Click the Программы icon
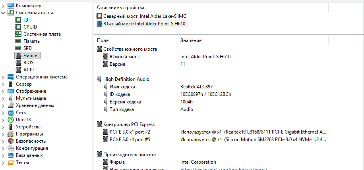Image resolution: width=364 pixels, height=170 pixels. point(11,134)
